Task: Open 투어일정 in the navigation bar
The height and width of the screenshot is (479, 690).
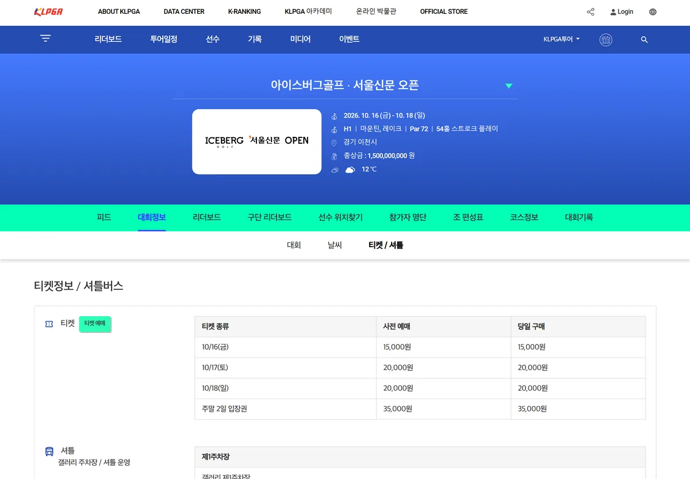Action: point(164,39)
